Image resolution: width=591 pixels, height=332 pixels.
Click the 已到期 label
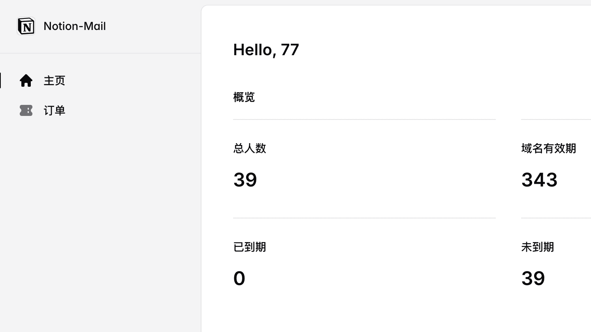[x=250, y=247]
